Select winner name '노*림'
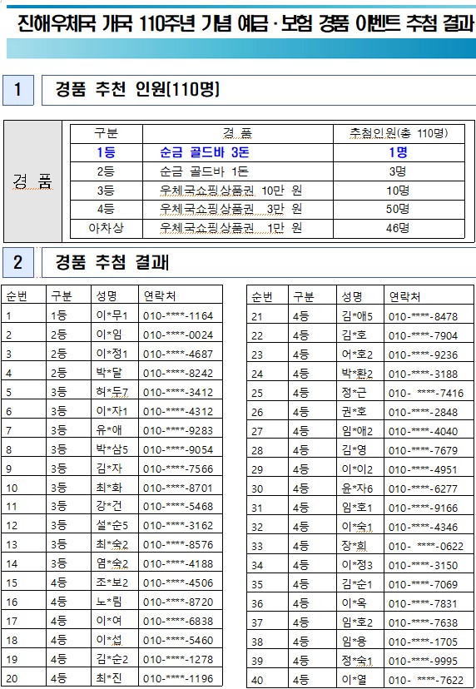The height and width of the screenshot is (689, 476). (108, 602)
